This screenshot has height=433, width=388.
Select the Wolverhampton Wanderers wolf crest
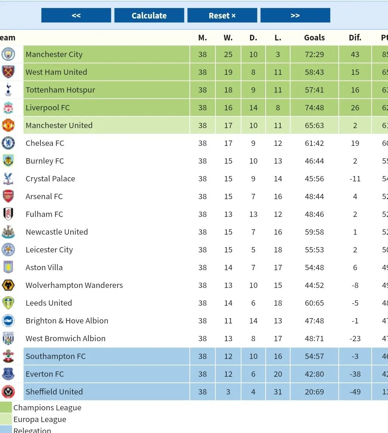8,285
